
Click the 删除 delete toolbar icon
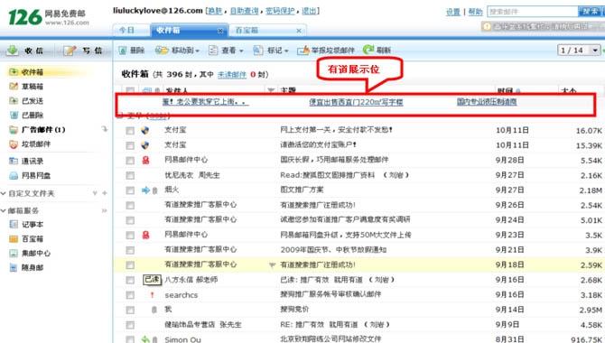click(123, 51)
